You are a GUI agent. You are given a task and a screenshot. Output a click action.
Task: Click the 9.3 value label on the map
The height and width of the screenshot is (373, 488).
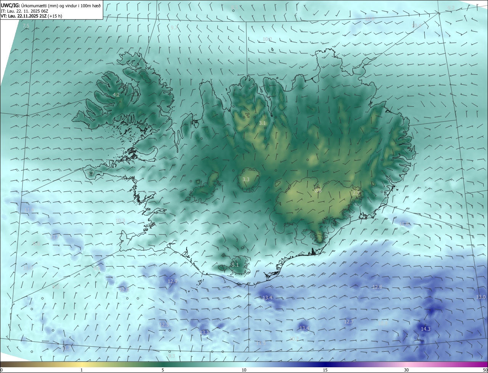click(x=172, y=356)
